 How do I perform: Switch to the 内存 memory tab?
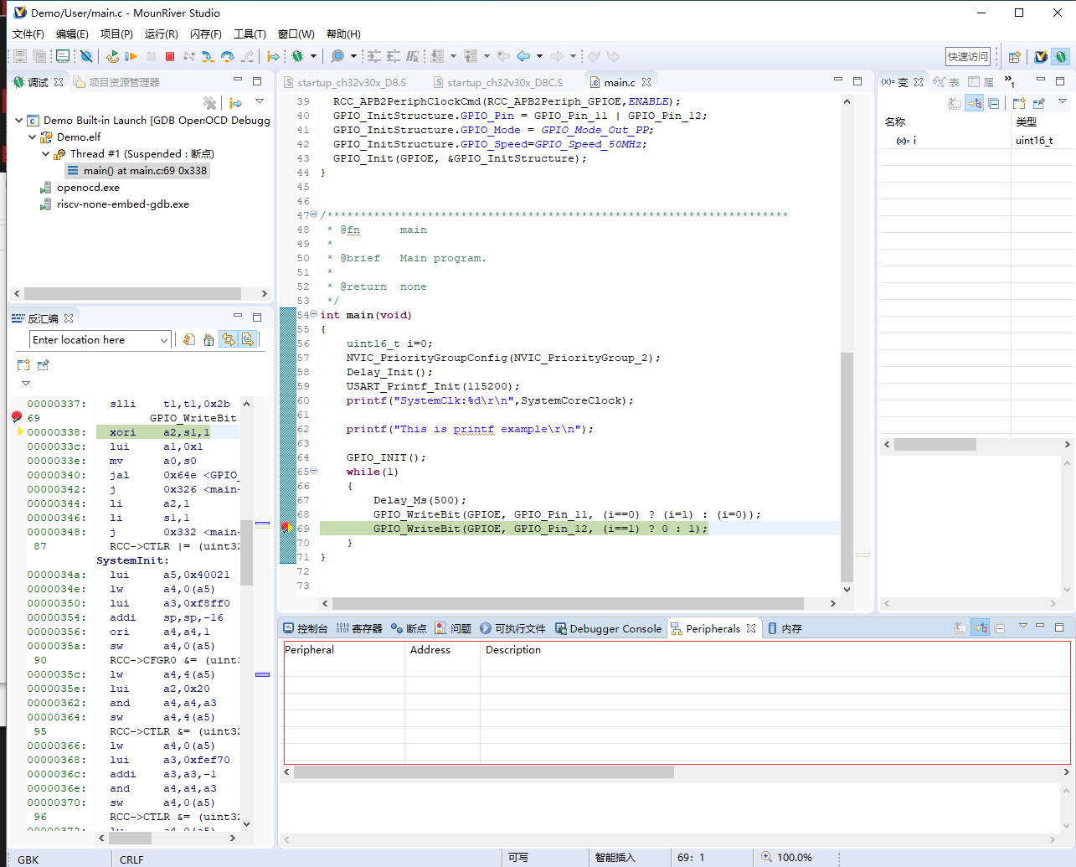(x=785, y=628)
